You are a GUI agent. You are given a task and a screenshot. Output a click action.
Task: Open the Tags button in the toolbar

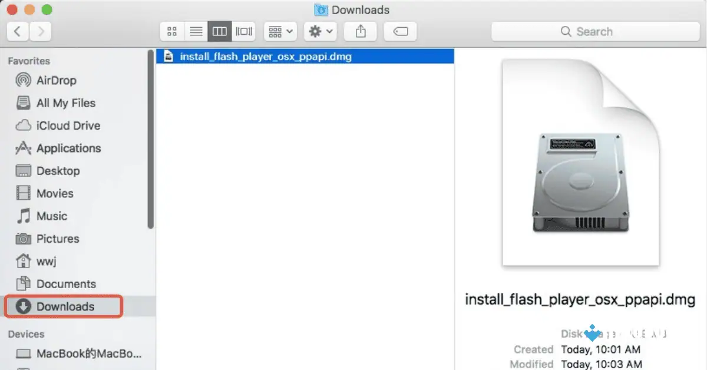400,31
